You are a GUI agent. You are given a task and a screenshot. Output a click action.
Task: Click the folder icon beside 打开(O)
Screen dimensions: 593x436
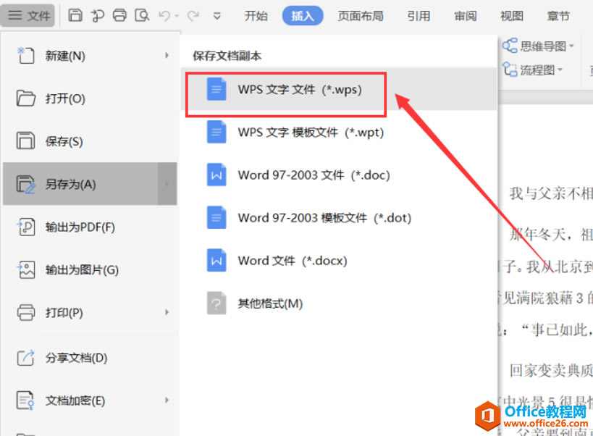click(25, 98)
